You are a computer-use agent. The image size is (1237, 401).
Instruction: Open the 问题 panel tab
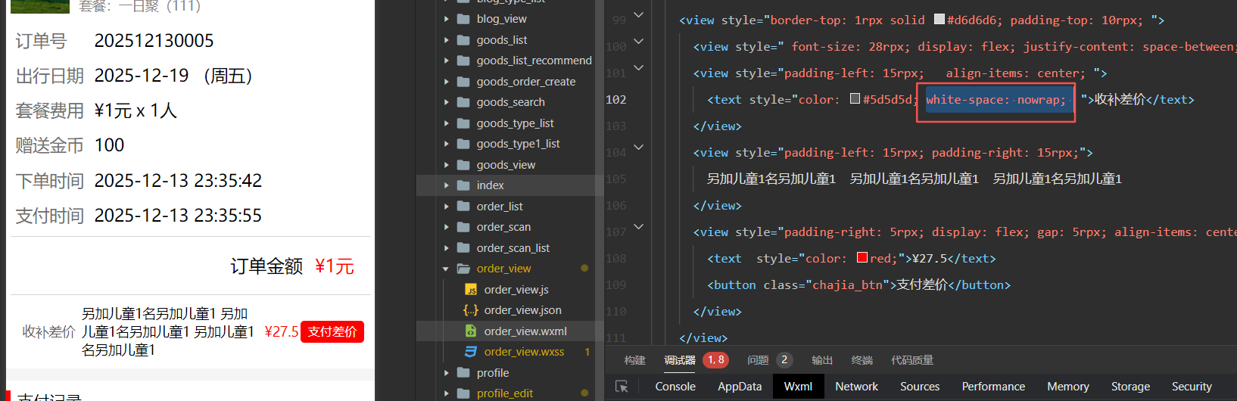(x=758, y=360)
